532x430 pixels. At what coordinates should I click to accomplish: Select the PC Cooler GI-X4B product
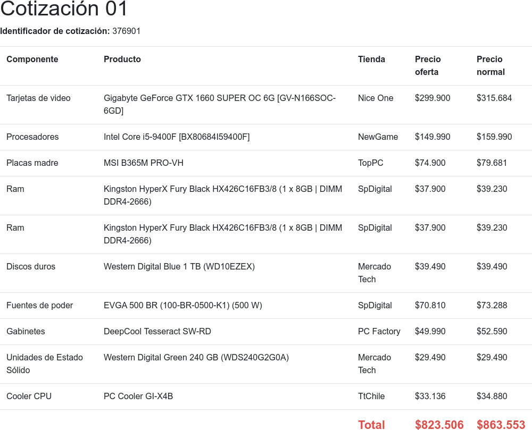pyautogui.click(x=138, y=397)
